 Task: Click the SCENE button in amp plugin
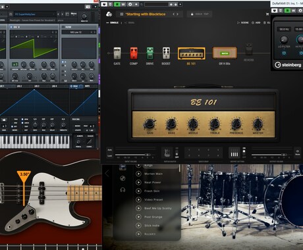point(243,22)
